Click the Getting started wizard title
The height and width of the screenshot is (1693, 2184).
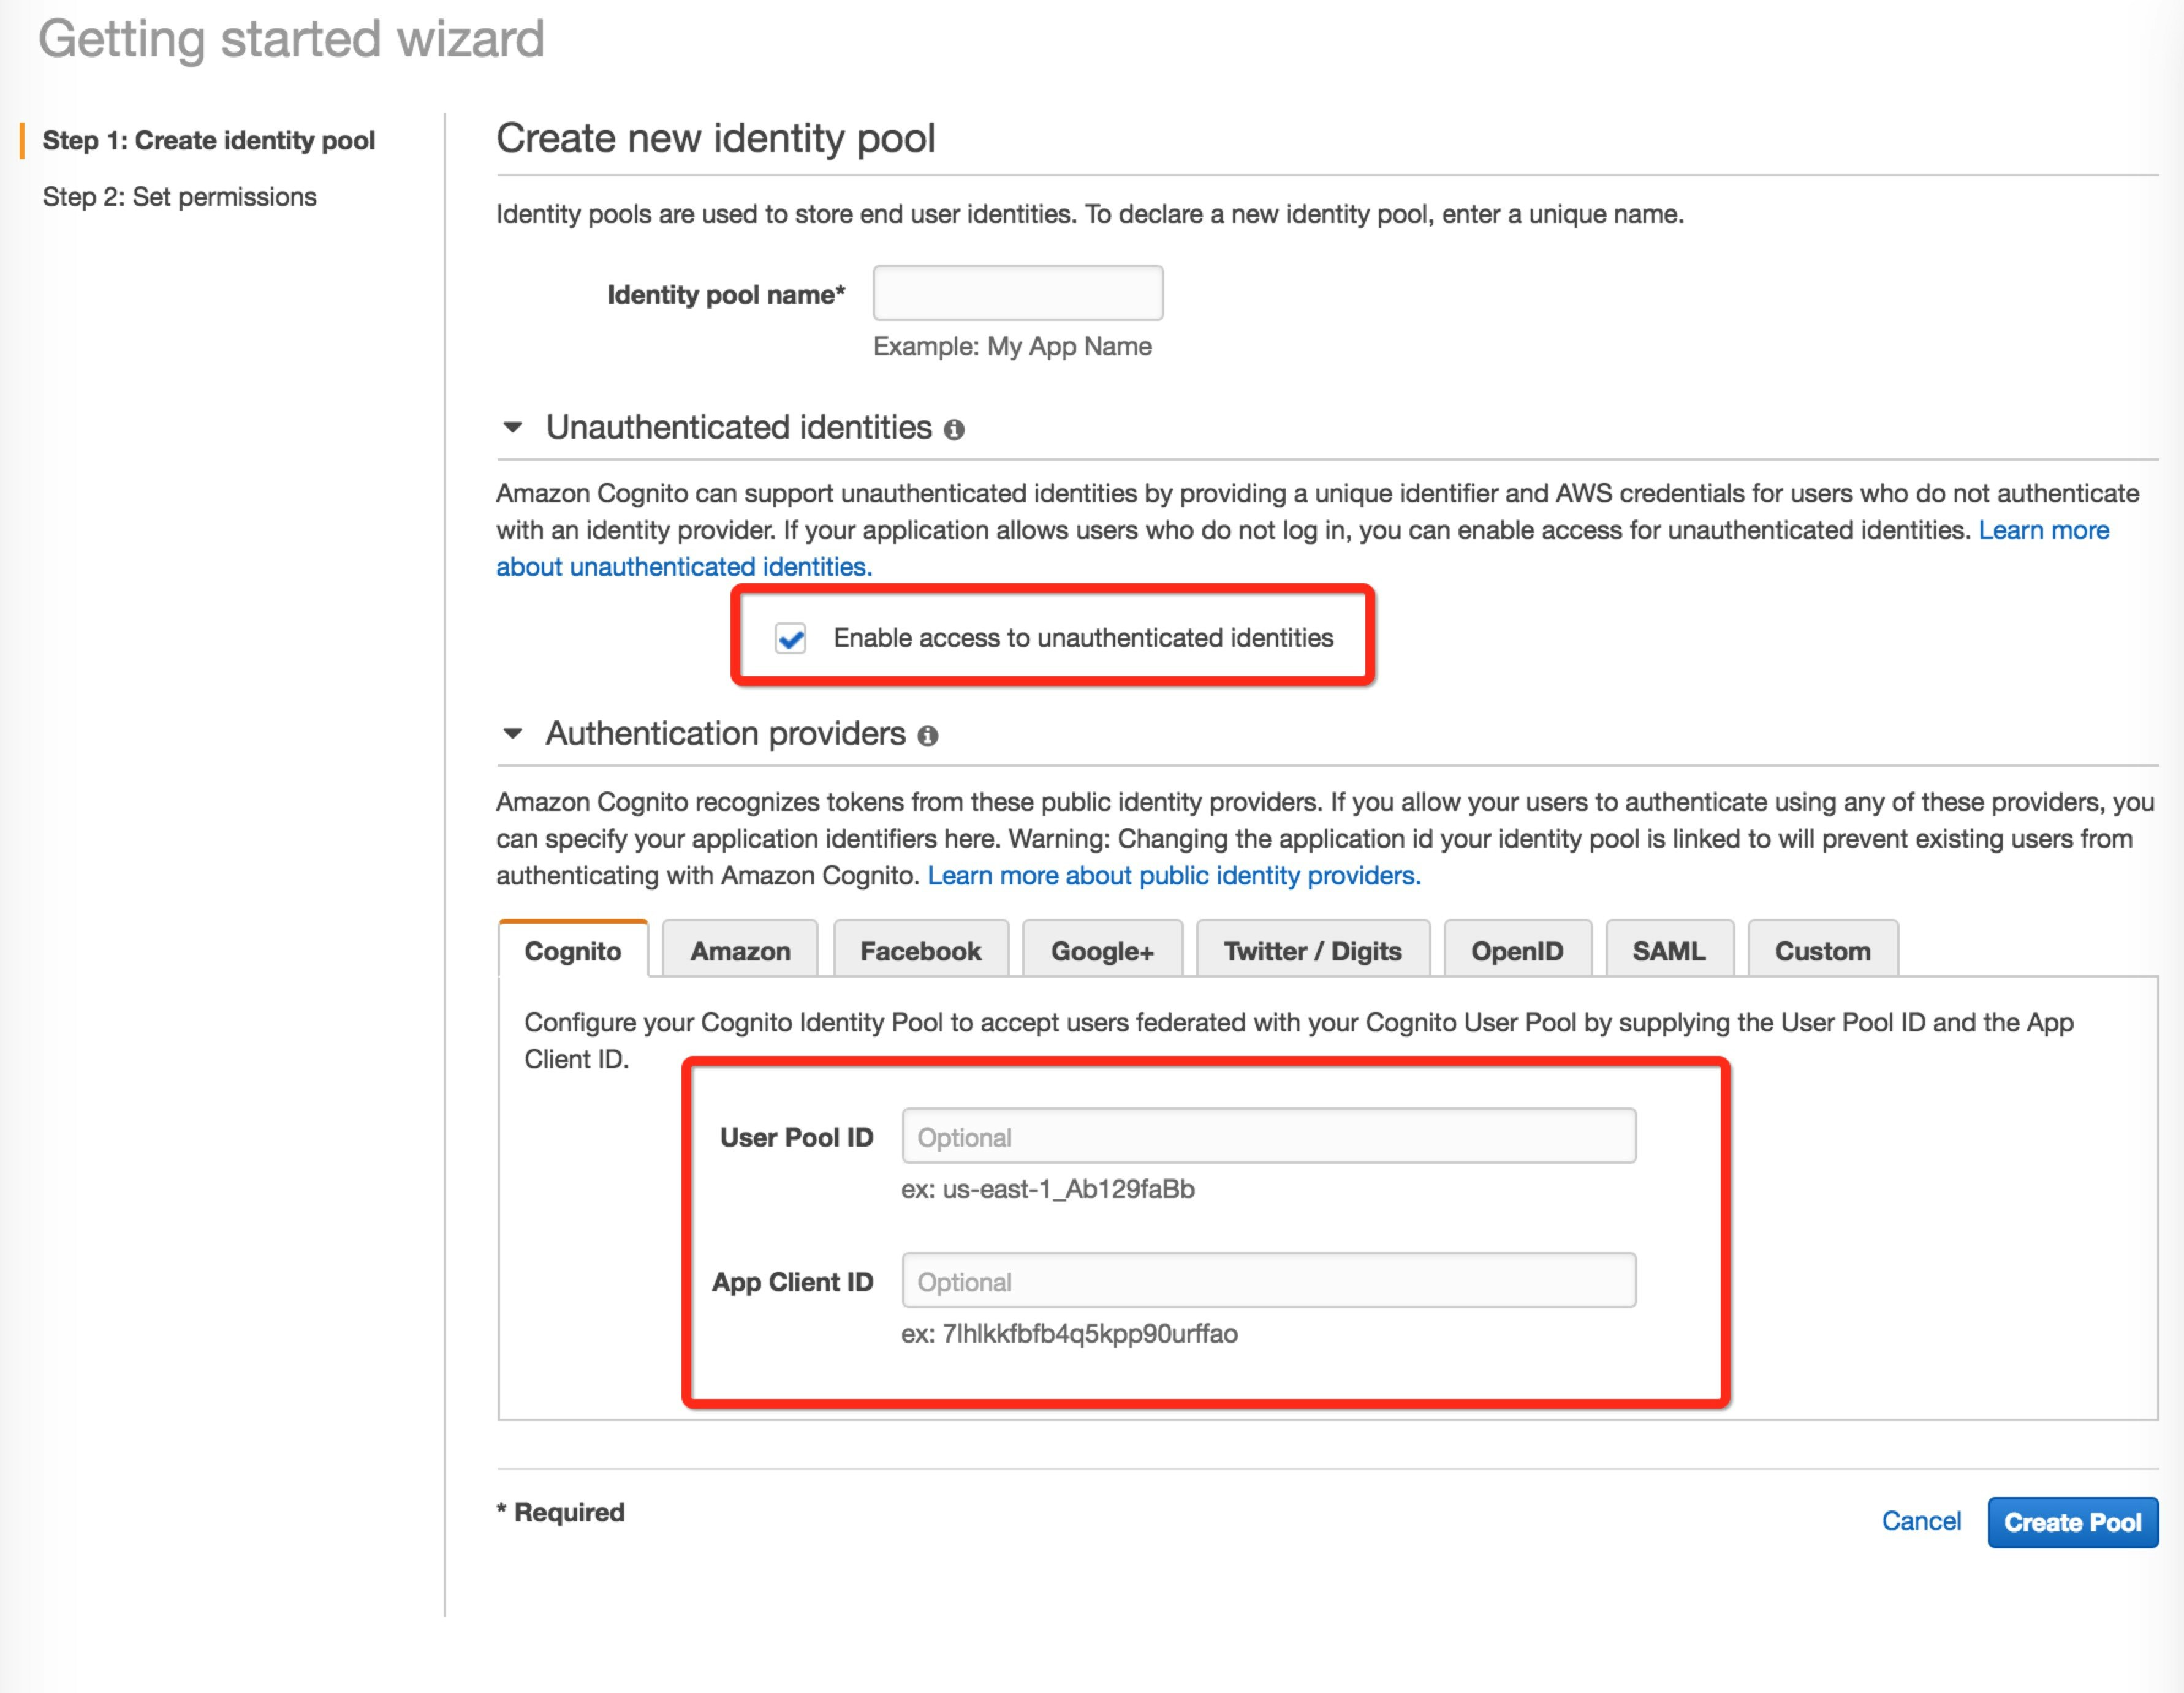click(291, 40)
